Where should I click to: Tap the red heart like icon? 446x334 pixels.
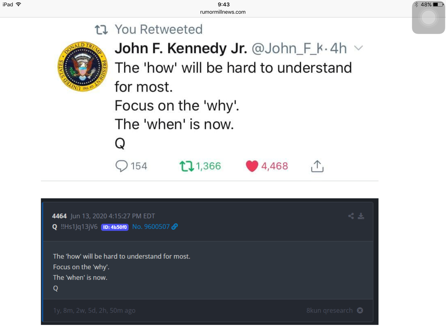252,166
